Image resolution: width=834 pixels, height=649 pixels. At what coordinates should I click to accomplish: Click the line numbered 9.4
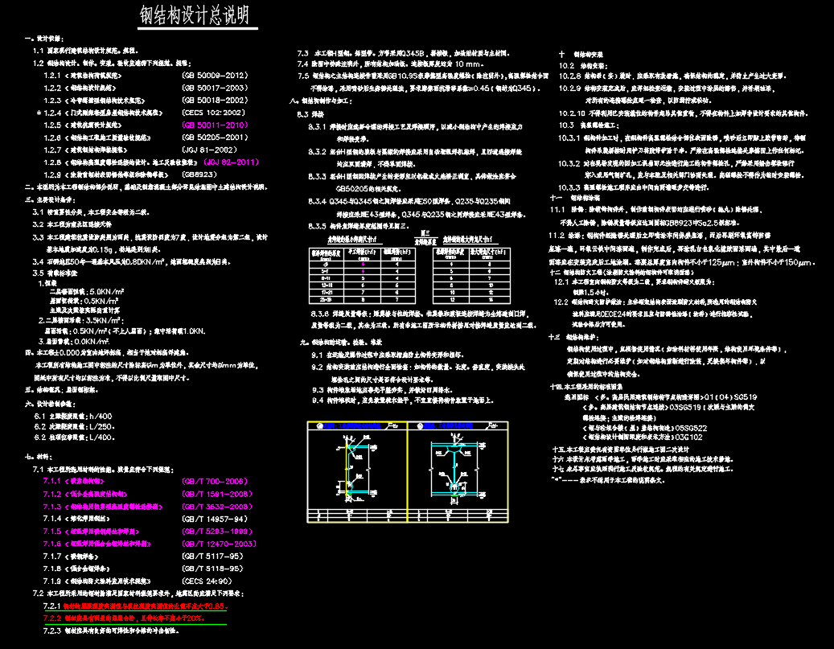coord(403,400)
